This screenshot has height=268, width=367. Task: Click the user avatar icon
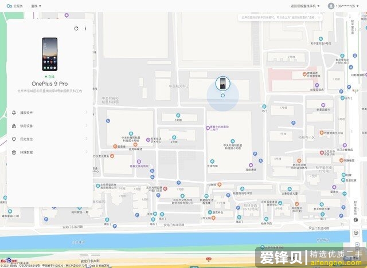pos(331,6)
